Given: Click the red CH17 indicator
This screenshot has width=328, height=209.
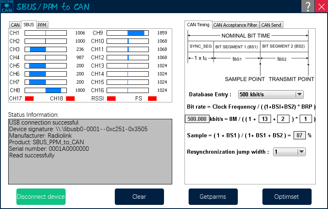Looking at the screenshot, I should pos(29,98).
